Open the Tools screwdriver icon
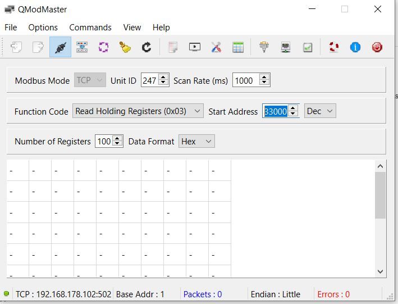The height and width of the screenshot is (304, 398). click(216, 47)
